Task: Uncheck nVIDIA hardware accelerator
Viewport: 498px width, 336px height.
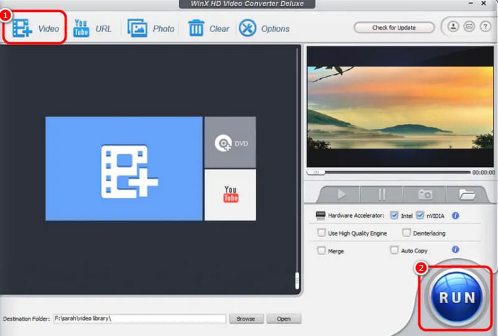Action: [x=420, y=216]
